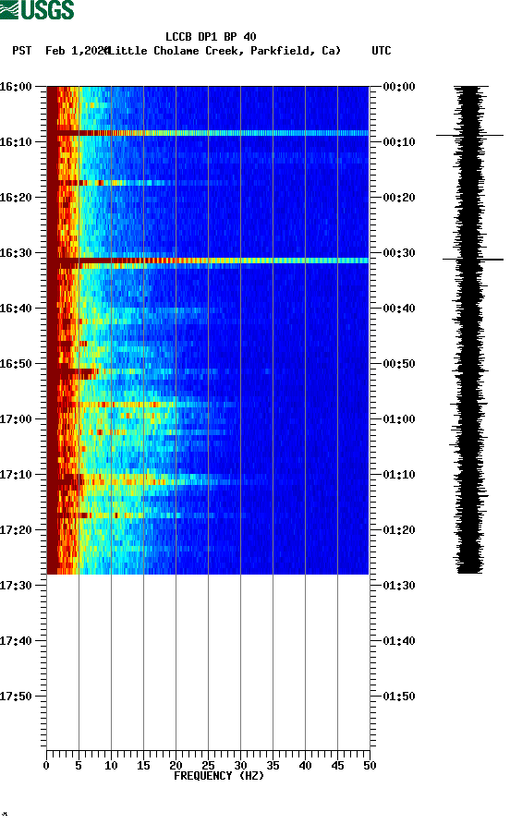Click the broadband event band near 16:31
This screenshot has height=824, width=510.
(x=208, y=261)
